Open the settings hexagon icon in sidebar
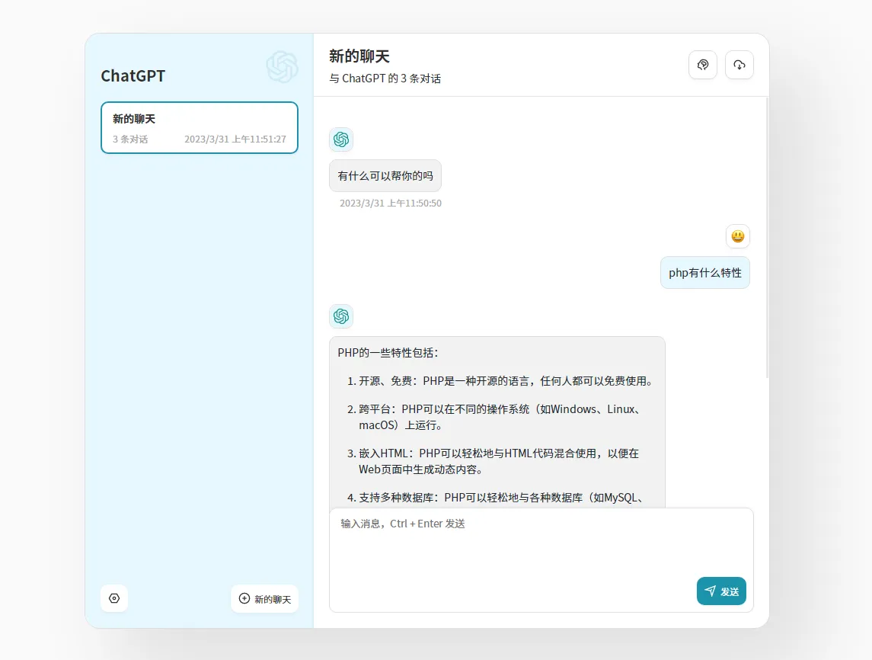The height and width of the screenshot is (660, 872). 114,598
